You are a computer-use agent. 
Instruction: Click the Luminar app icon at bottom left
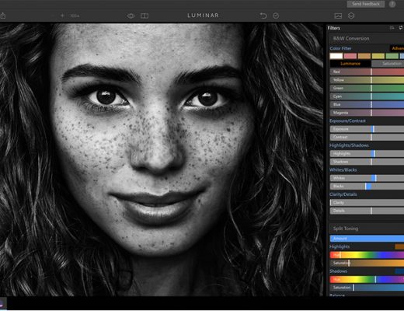[2, 304]
